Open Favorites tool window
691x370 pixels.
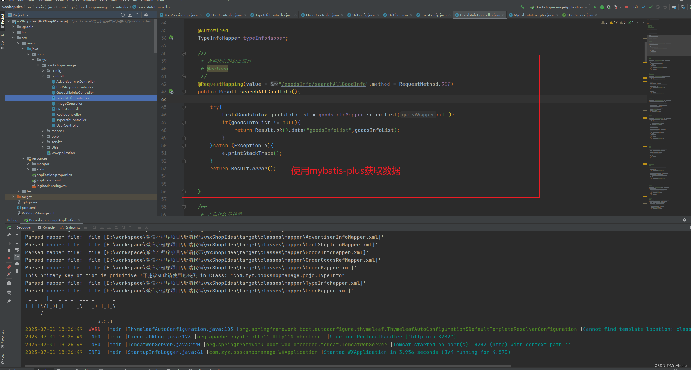click(2, 339)
